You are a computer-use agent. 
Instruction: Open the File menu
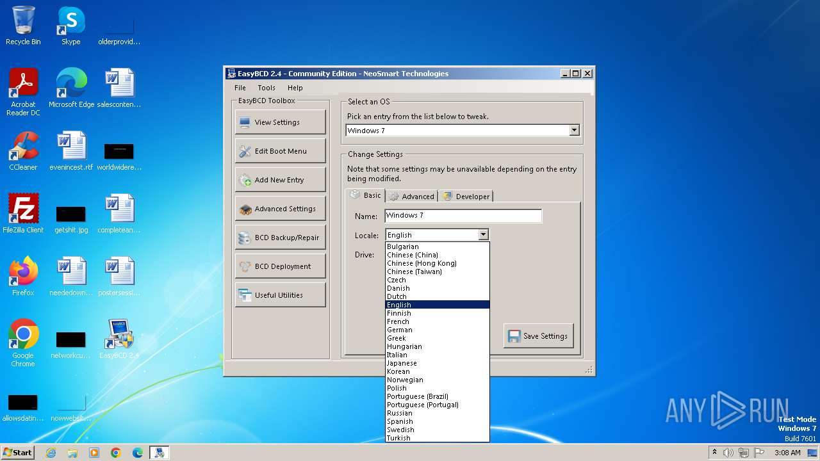[x=240, y=88]
